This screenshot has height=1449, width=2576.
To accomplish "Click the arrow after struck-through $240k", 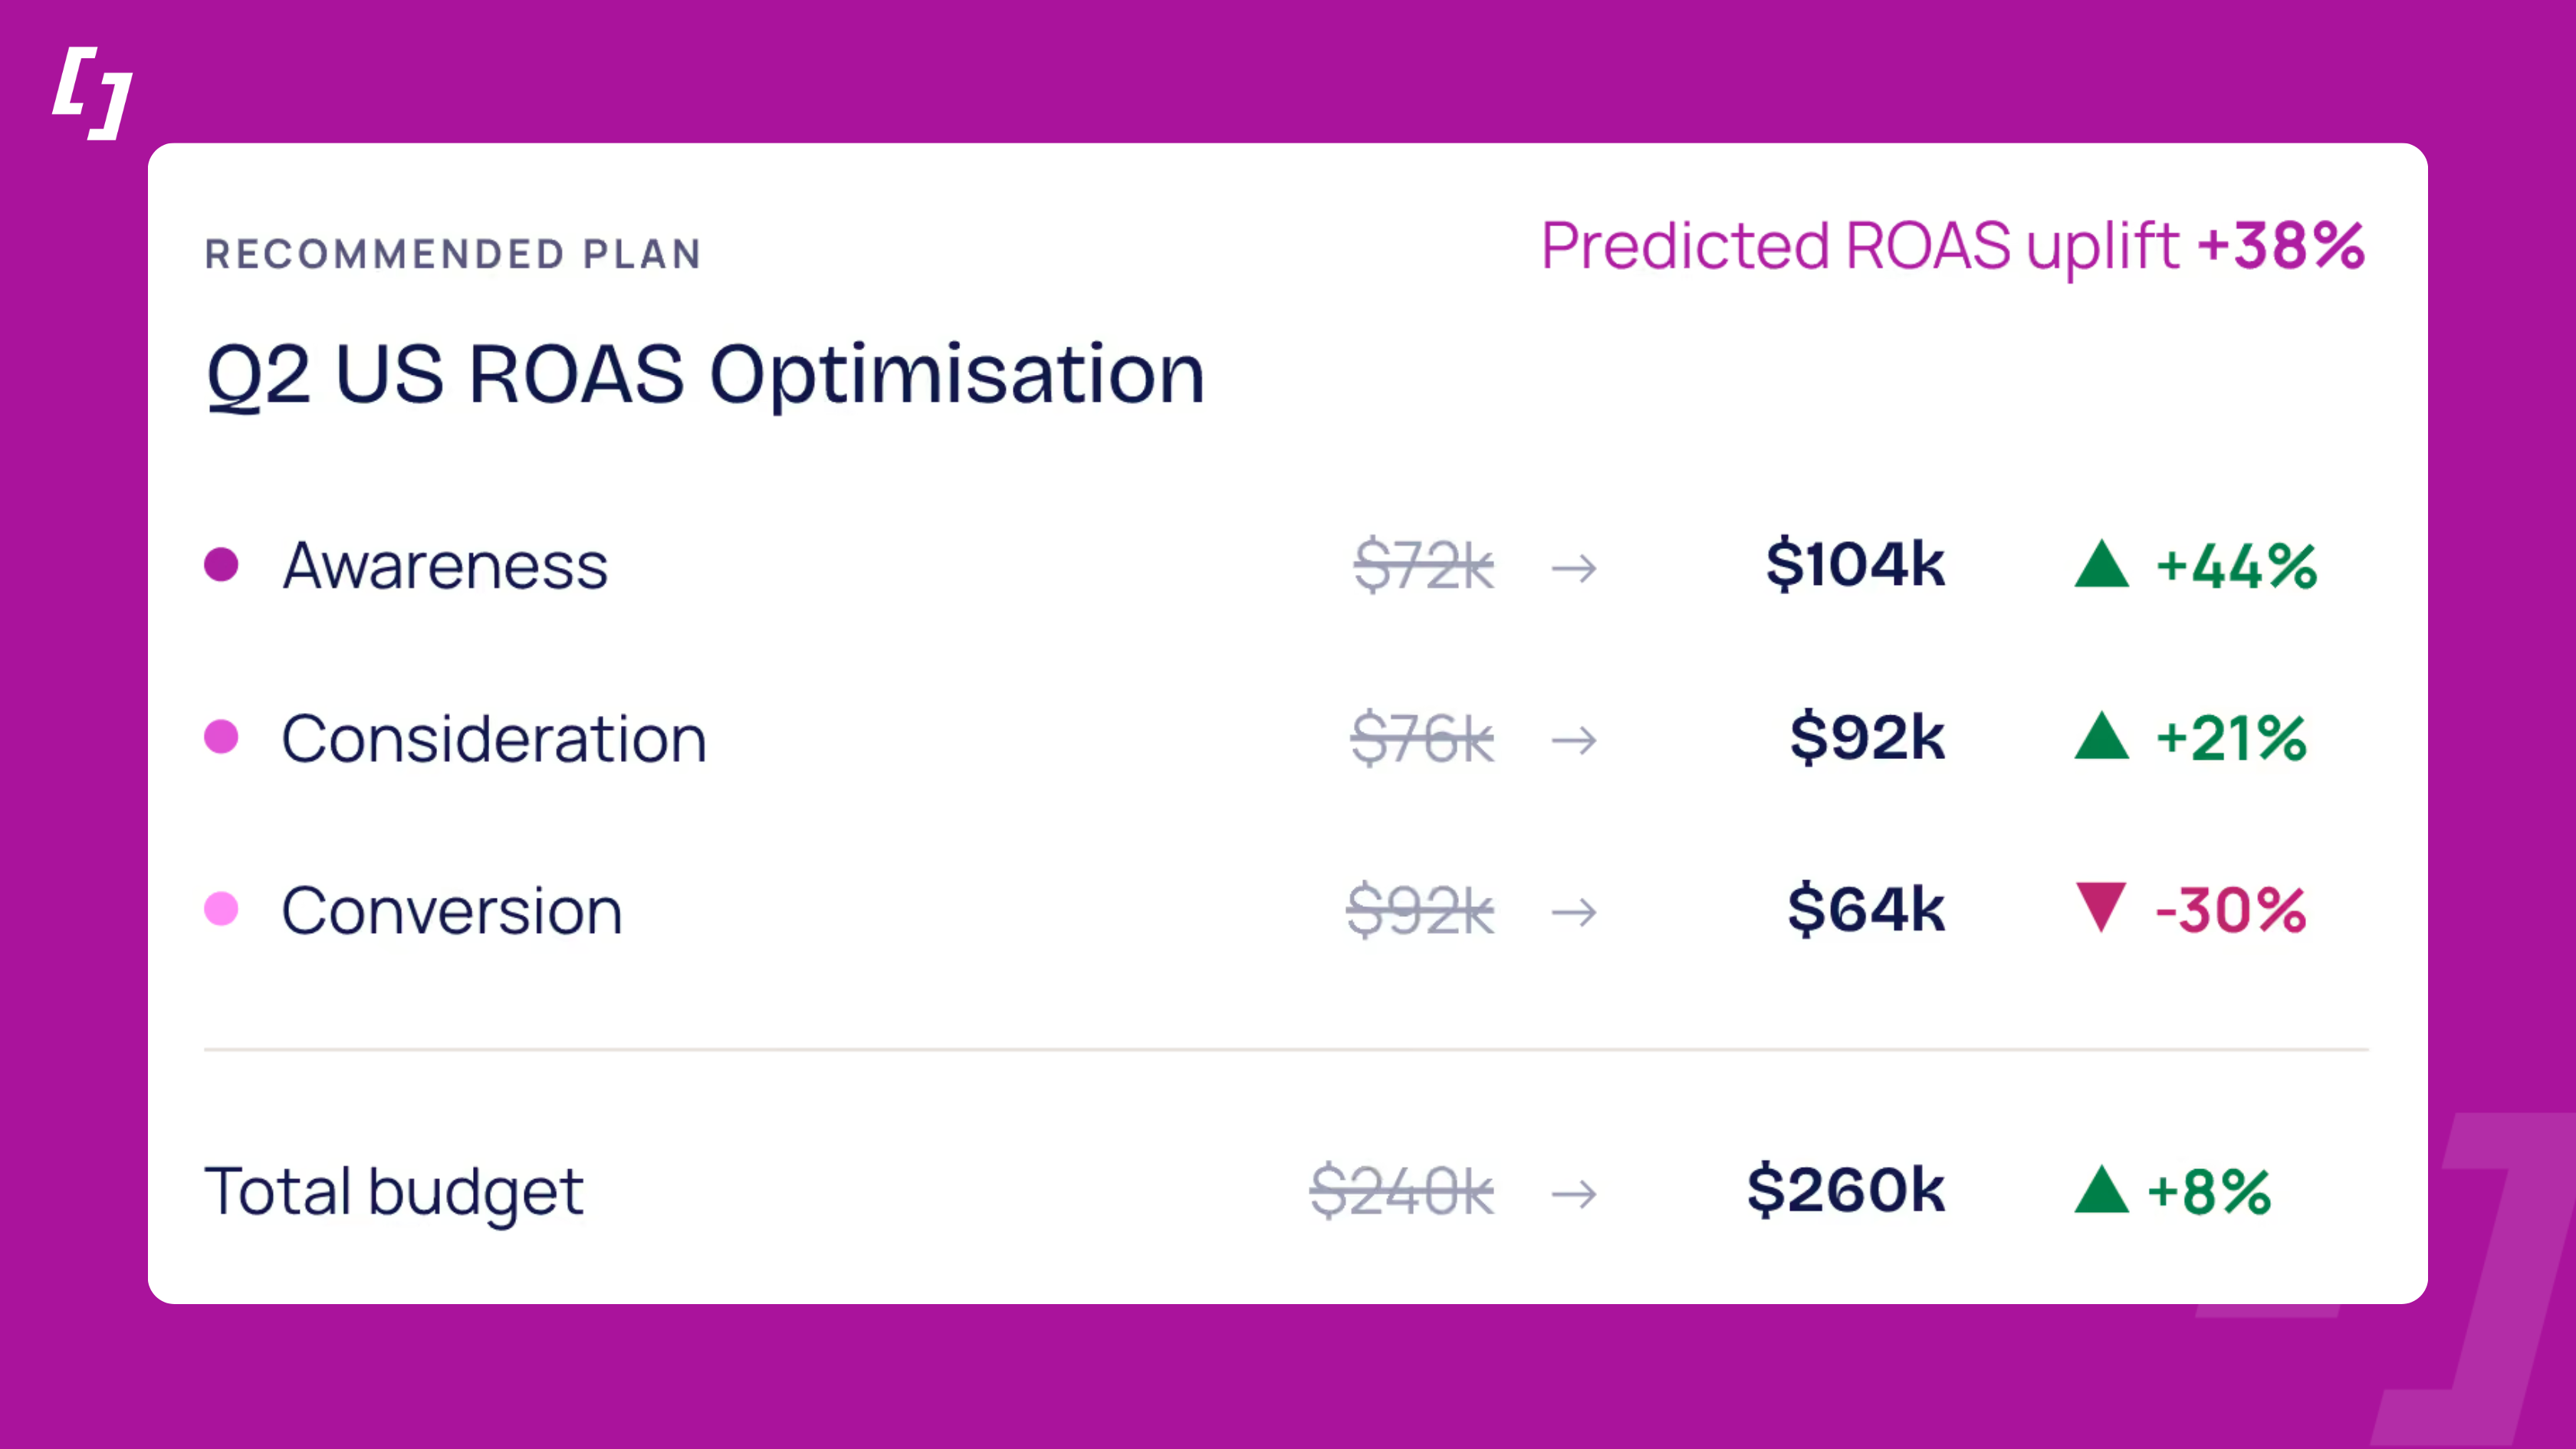I will [1574, 1193].
